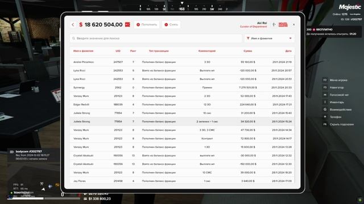364x204 pixels.
Task: Click the Имя и фамилия column header
Action: [84, 51]
